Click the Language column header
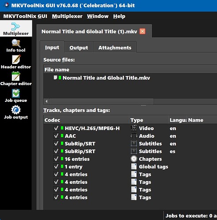Screen dimensions: 217x220 (178, 120)
